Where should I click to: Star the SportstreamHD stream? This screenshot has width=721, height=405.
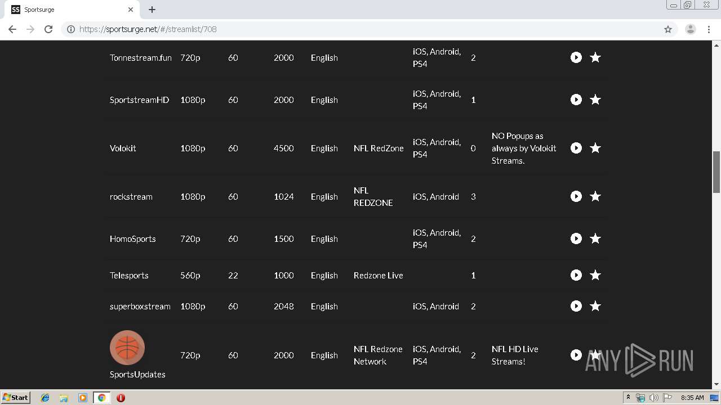(x=595, y=100)
